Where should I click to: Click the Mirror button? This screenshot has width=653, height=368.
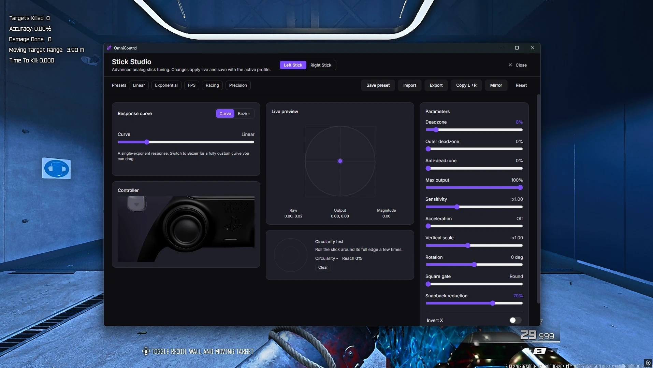click(496, 85)
